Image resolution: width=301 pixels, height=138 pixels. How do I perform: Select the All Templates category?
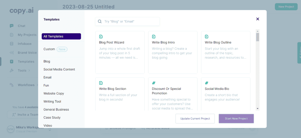coord(61,36)
